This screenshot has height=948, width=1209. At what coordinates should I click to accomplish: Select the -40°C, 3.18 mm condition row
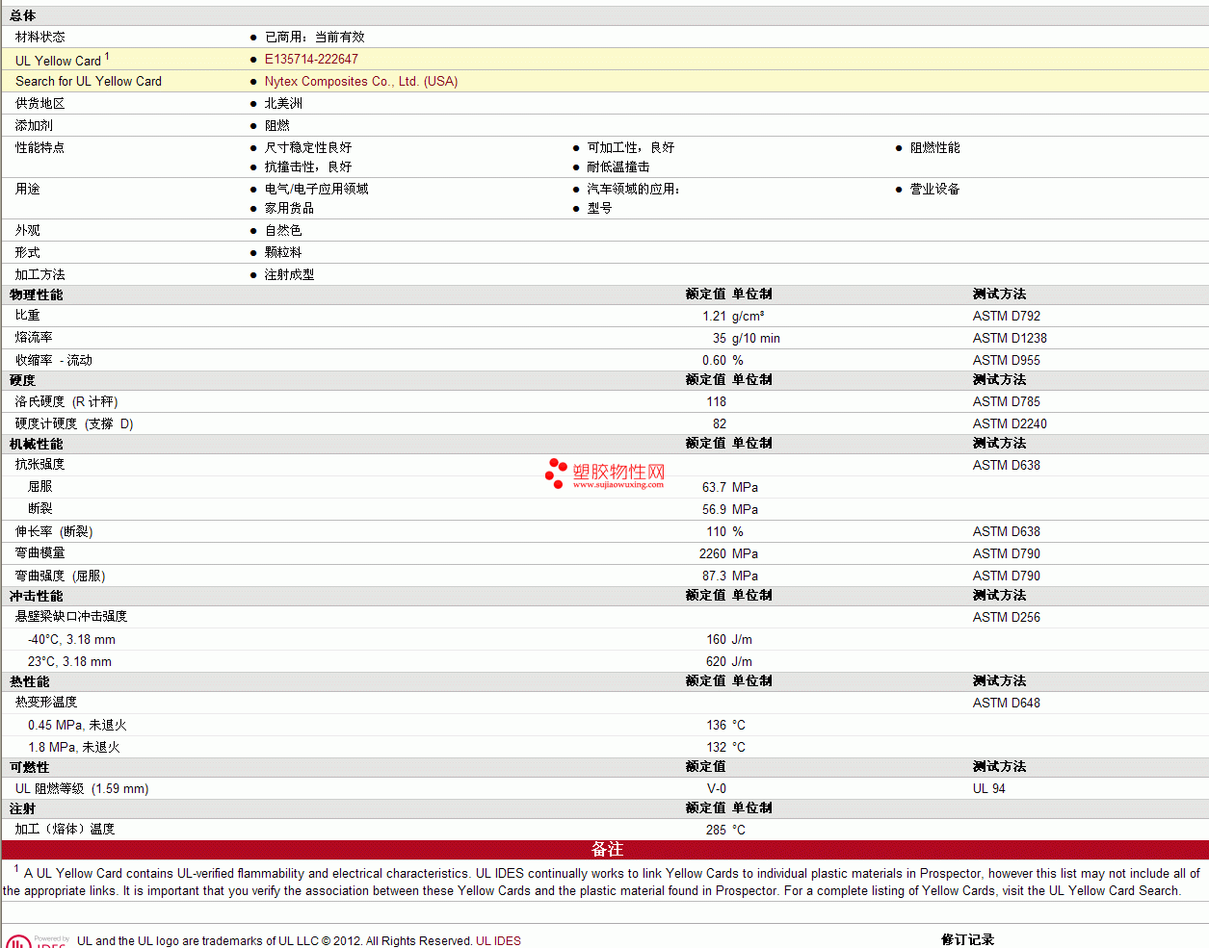pyautogui.click(x=71, y=639)
